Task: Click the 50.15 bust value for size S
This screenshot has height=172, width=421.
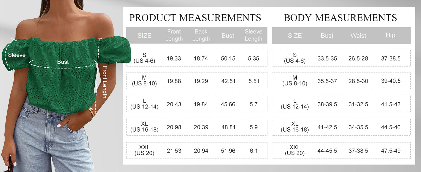Action: coord(228,58)
